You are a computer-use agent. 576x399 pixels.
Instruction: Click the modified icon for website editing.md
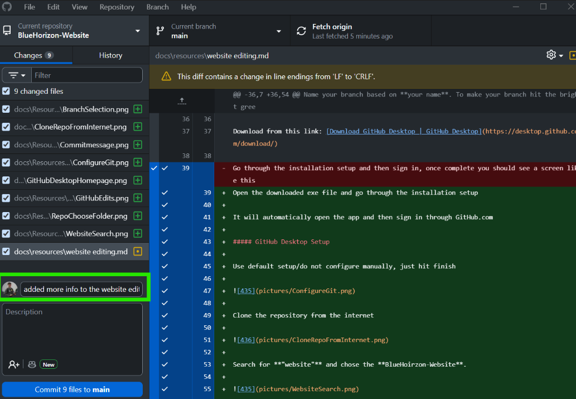point(138,252)
